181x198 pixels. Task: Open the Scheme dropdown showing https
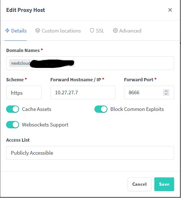[x=24, y=92]
